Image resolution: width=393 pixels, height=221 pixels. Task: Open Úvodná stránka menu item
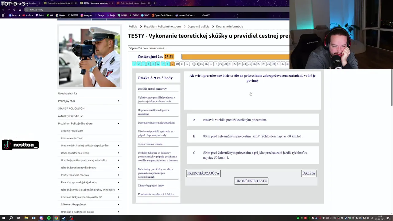[68, 93]
